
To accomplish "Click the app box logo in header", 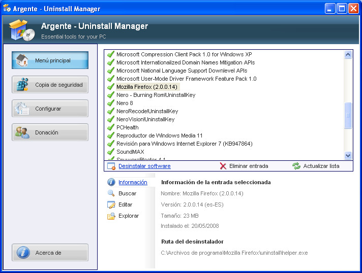I will [x=22, y=30].
